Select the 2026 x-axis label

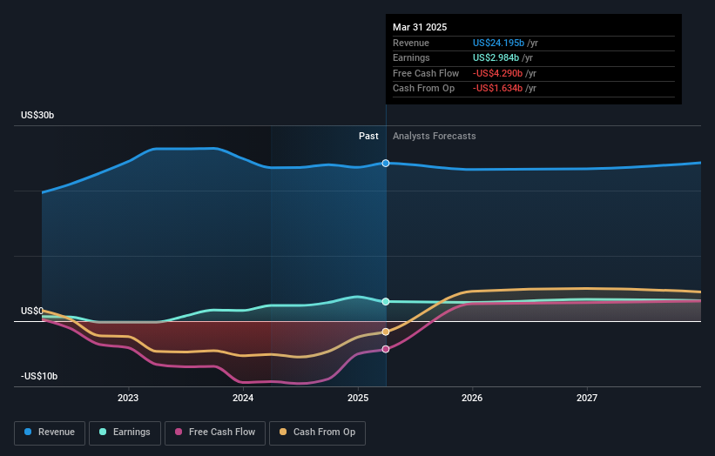click(x=472, y=399)
